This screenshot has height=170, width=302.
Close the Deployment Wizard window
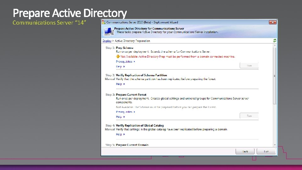coord(272,22)
